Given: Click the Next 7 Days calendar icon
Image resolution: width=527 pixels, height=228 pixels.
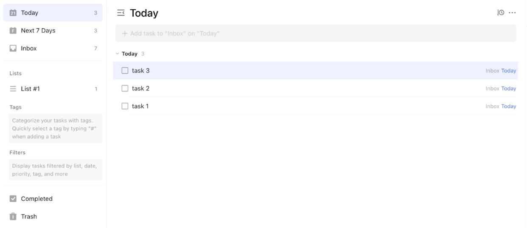Looking at the screenshot, I should tap(13, 31).
